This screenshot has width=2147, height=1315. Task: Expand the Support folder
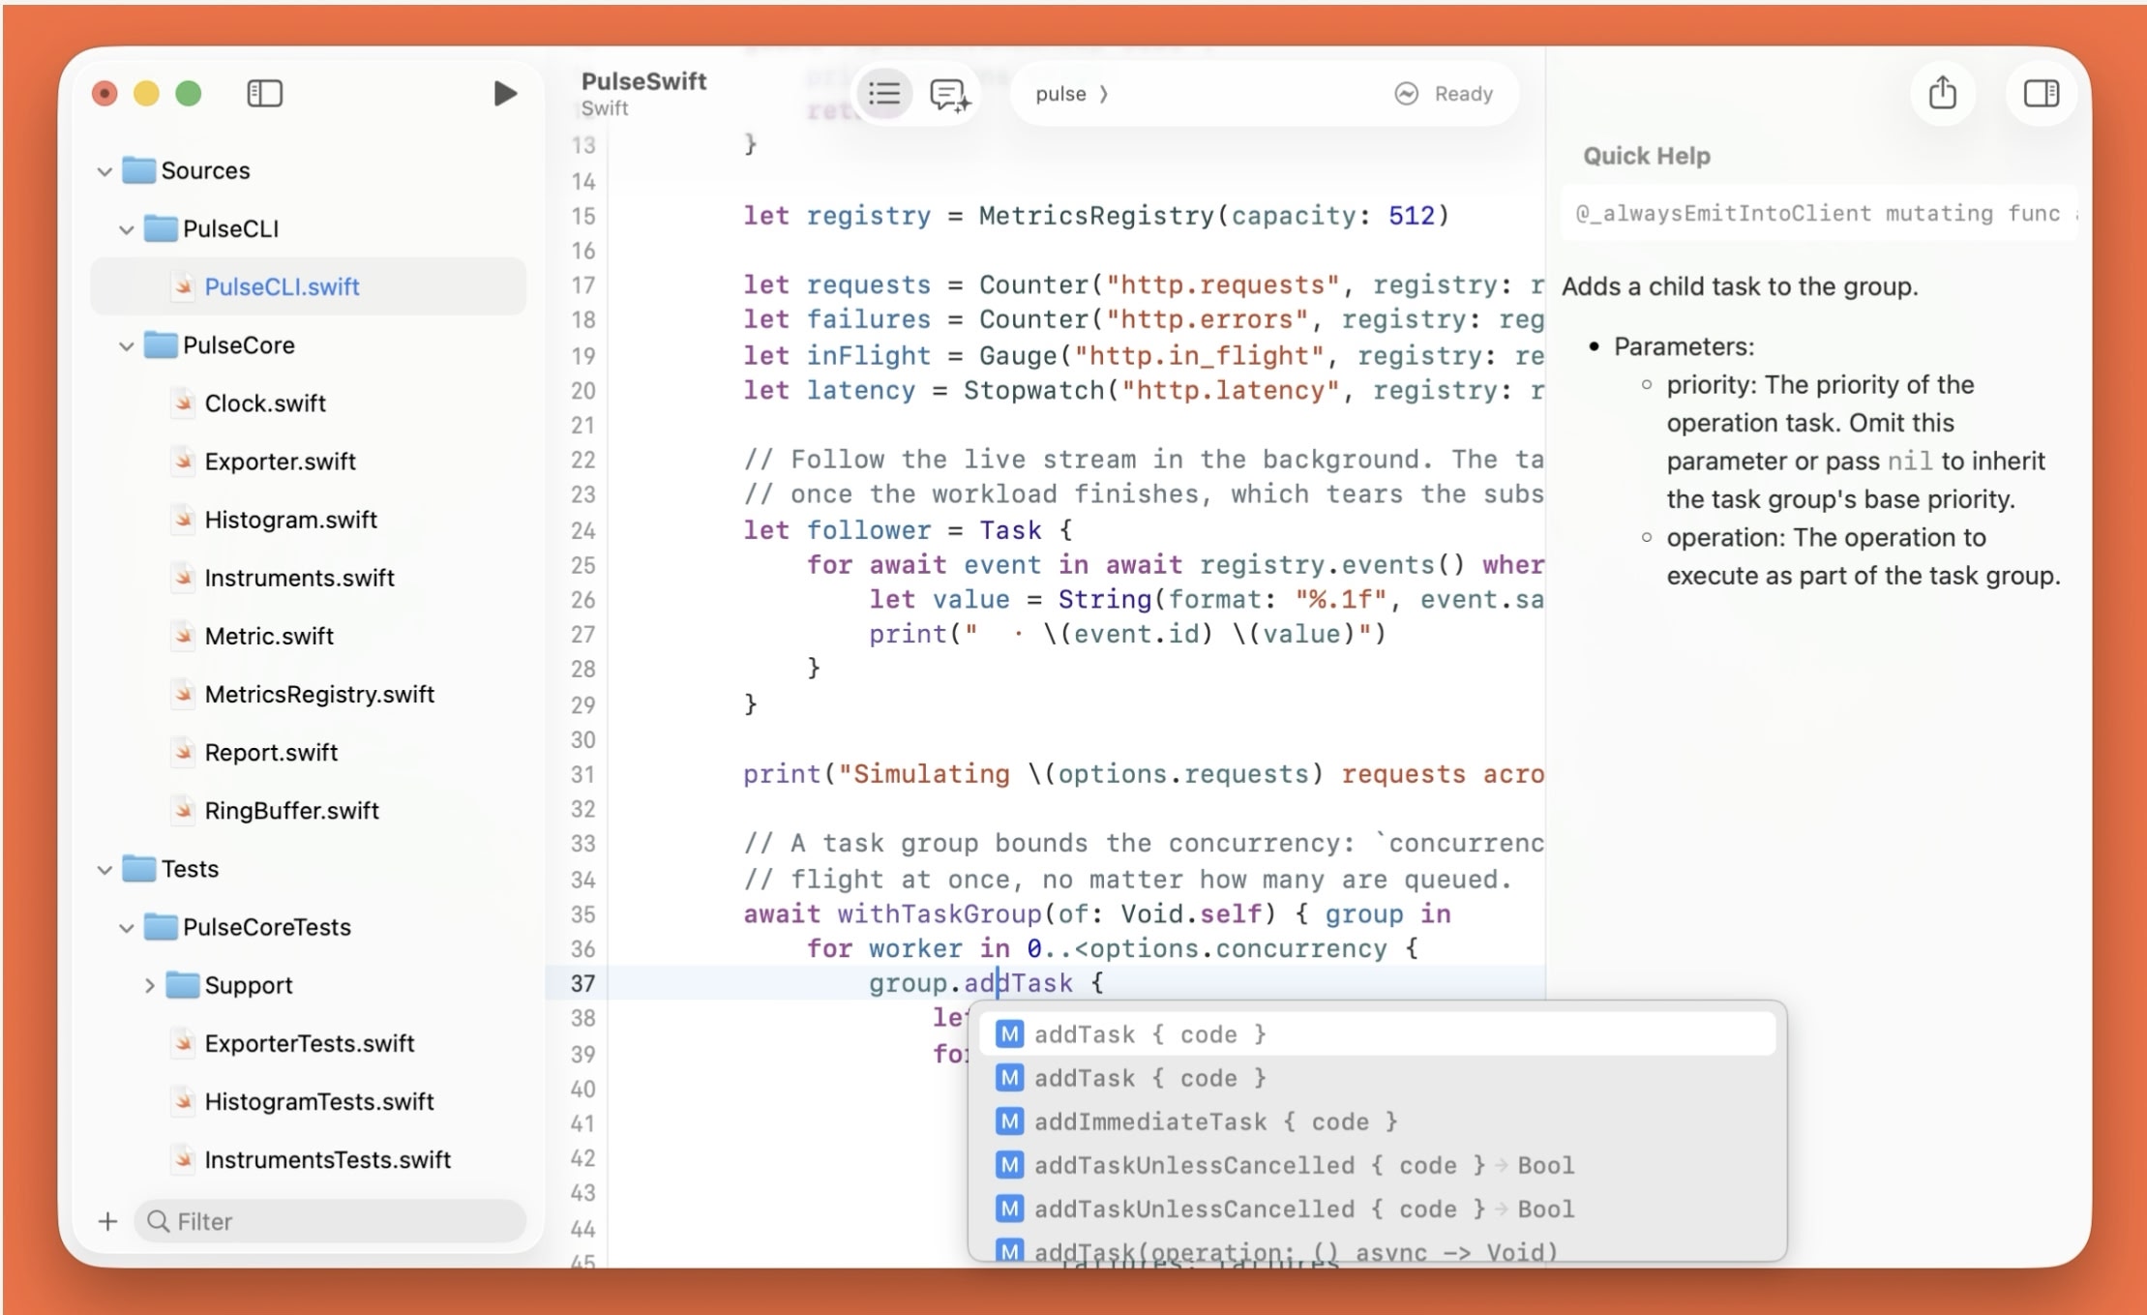coord(148,985)
